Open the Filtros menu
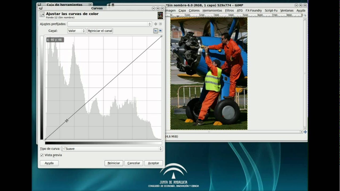Image resolution: width=340 pixels, height=191 pixels. (x=229, y=11)
